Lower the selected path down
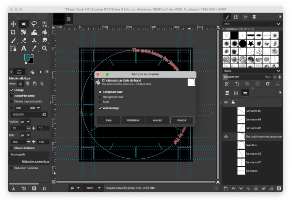291x202 pixels. coord(241,188)
